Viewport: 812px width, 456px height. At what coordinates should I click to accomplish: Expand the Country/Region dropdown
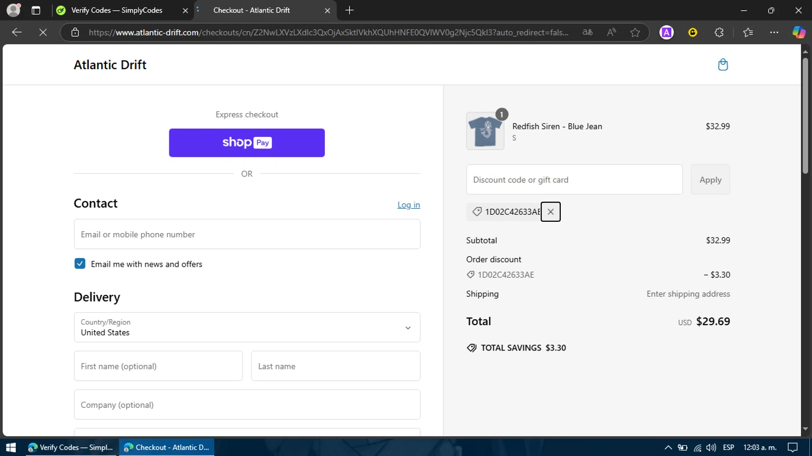point(247,327)
